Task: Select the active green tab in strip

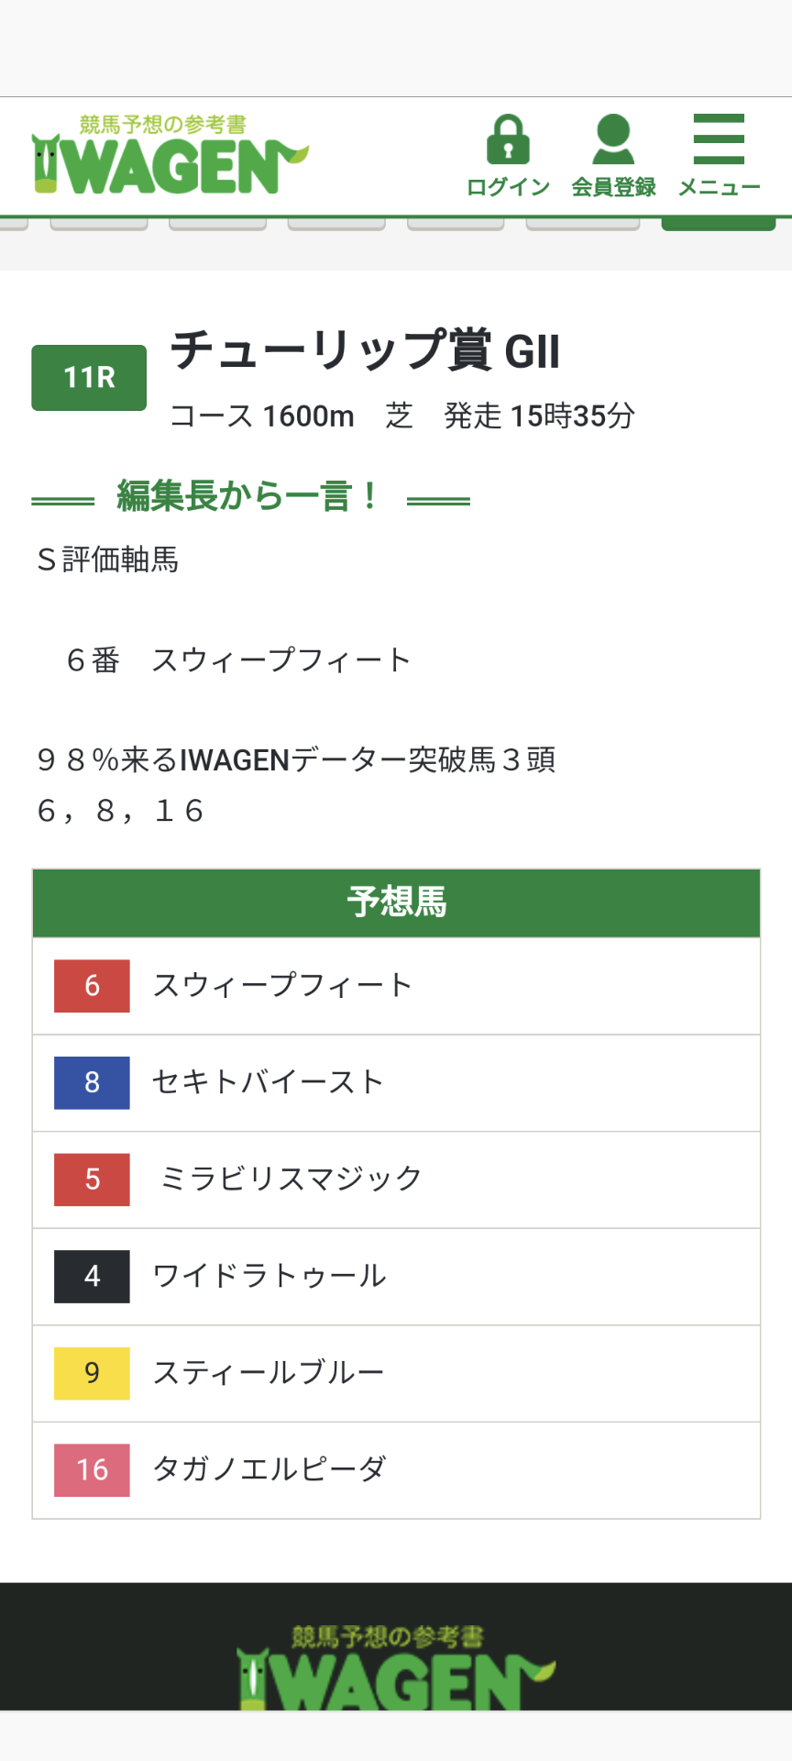Action: coord(719,224)
